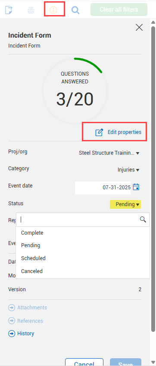The image size is (156, 366).
Task: Click the export form icon in toolbar
Action: point(9,10)
